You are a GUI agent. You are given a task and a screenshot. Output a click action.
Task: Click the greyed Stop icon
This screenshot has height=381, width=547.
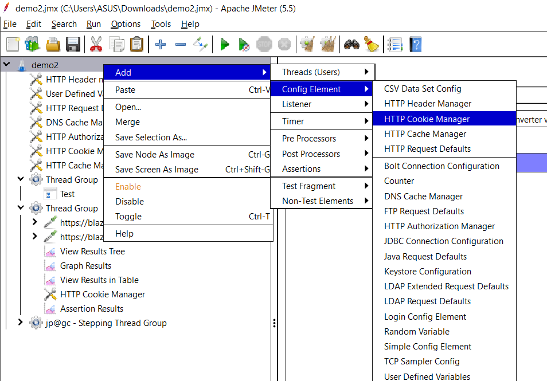pyautogui.click(x=264, y=45)
